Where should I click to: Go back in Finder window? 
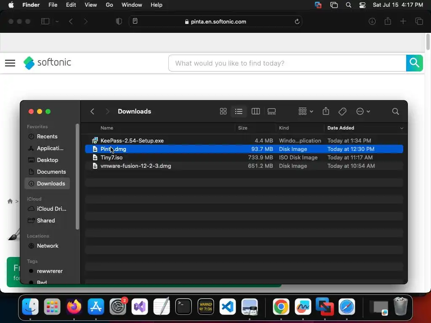[92, 111]
